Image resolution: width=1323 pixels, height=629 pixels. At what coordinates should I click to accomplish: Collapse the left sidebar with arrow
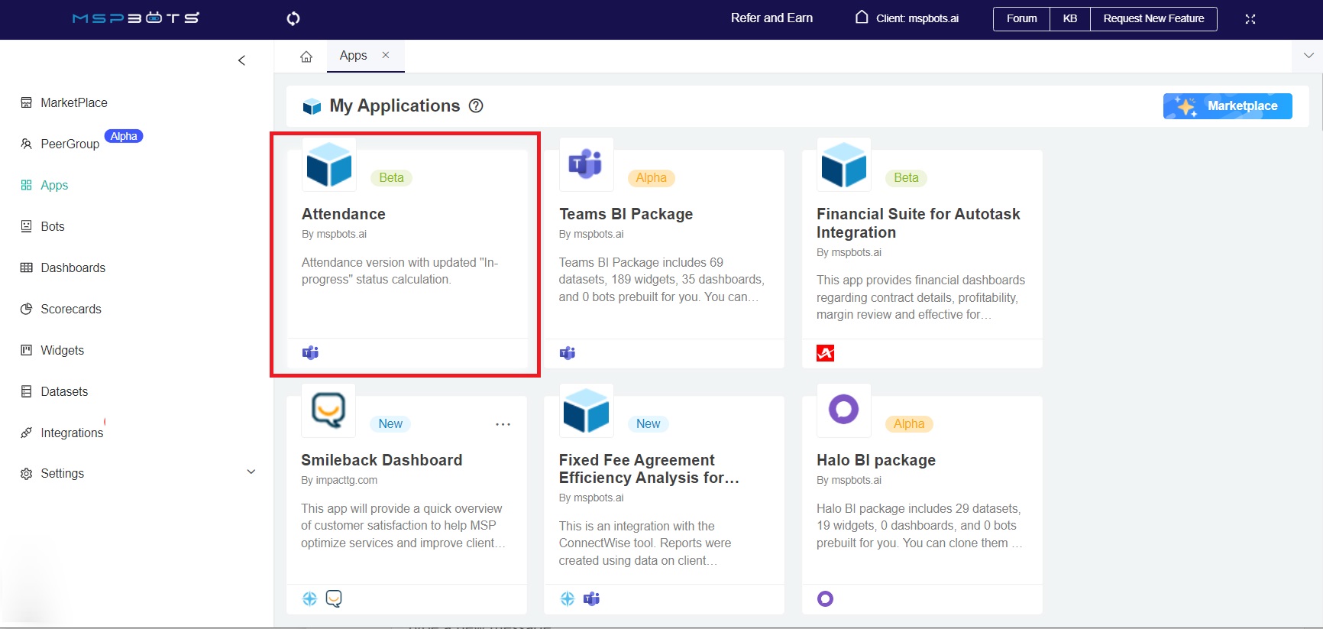click(x=241, y=60)
